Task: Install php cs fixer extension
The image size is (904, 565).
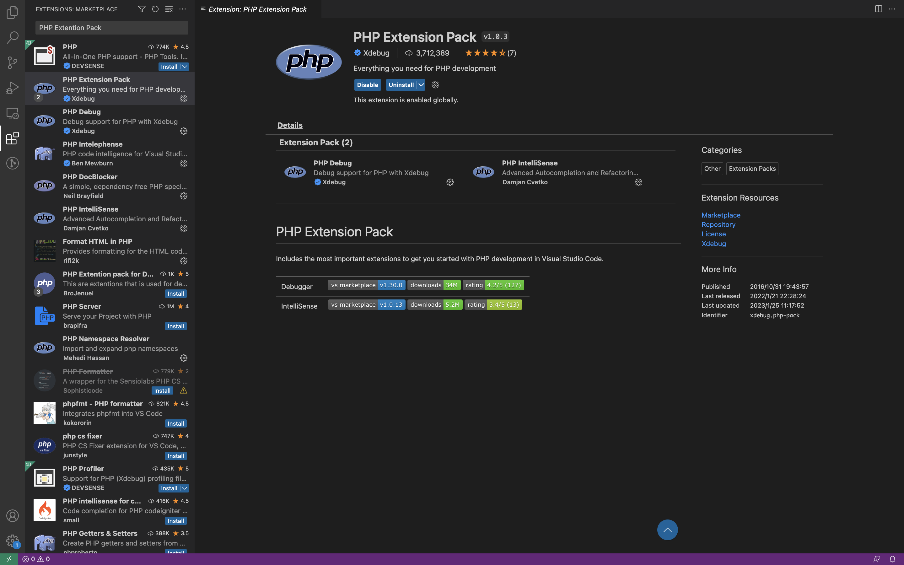Action: coord(175,456)
